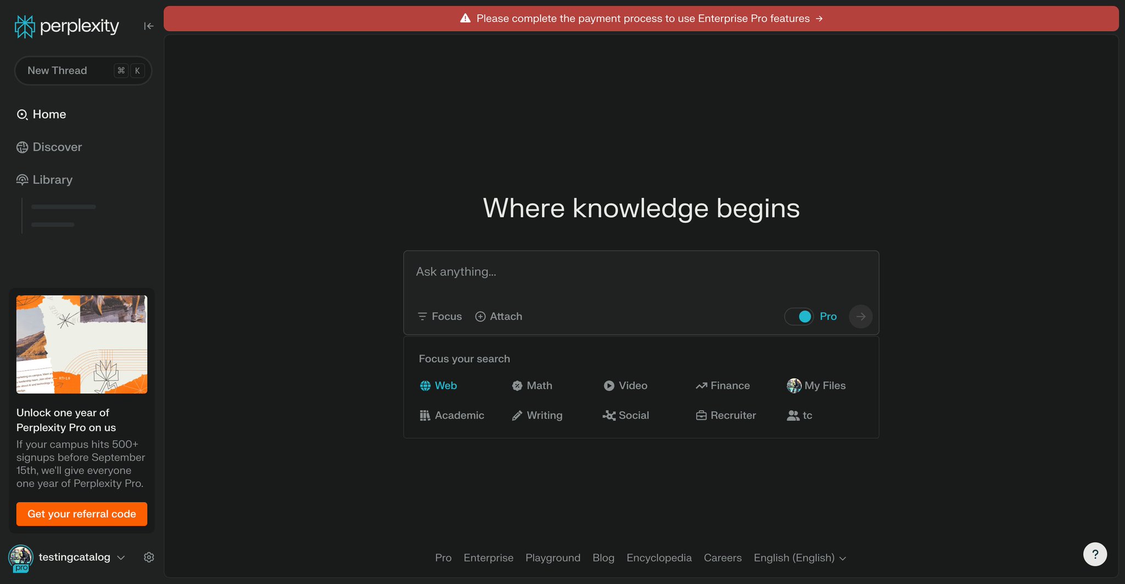The height and width of the screenshot is (584, 1125).
Task: Select Web focus option
Action: [x=438, y=386]
